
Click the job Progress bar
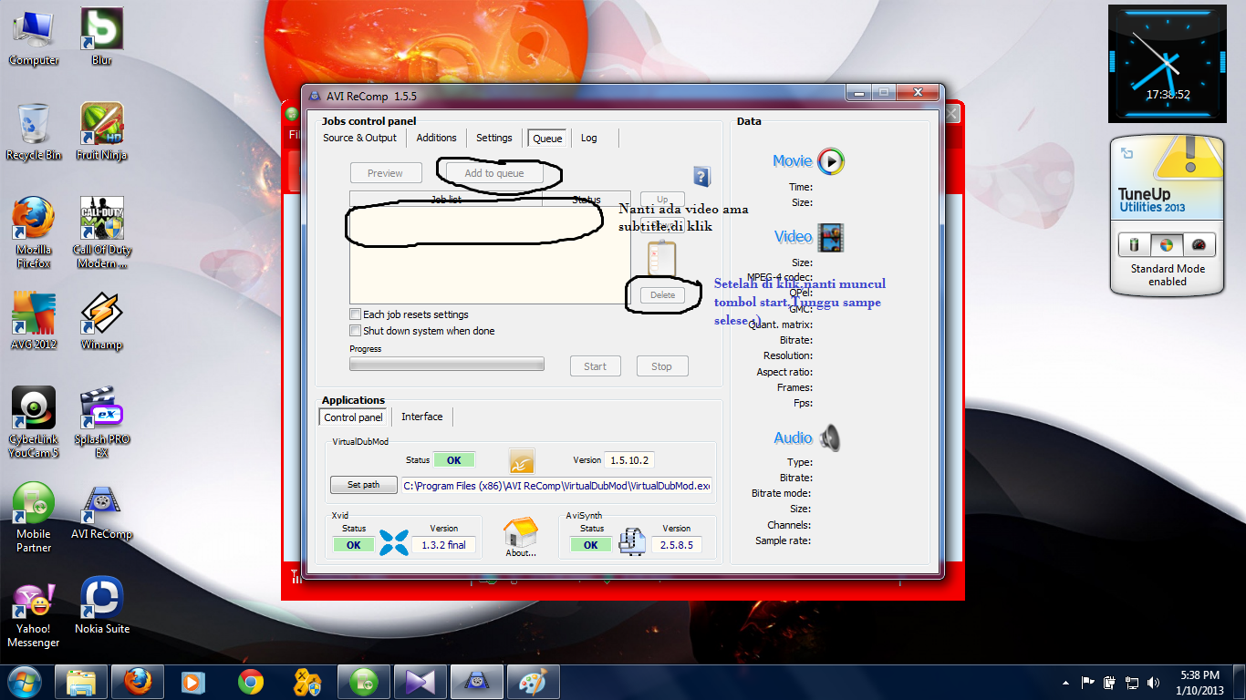pos(447,364)
